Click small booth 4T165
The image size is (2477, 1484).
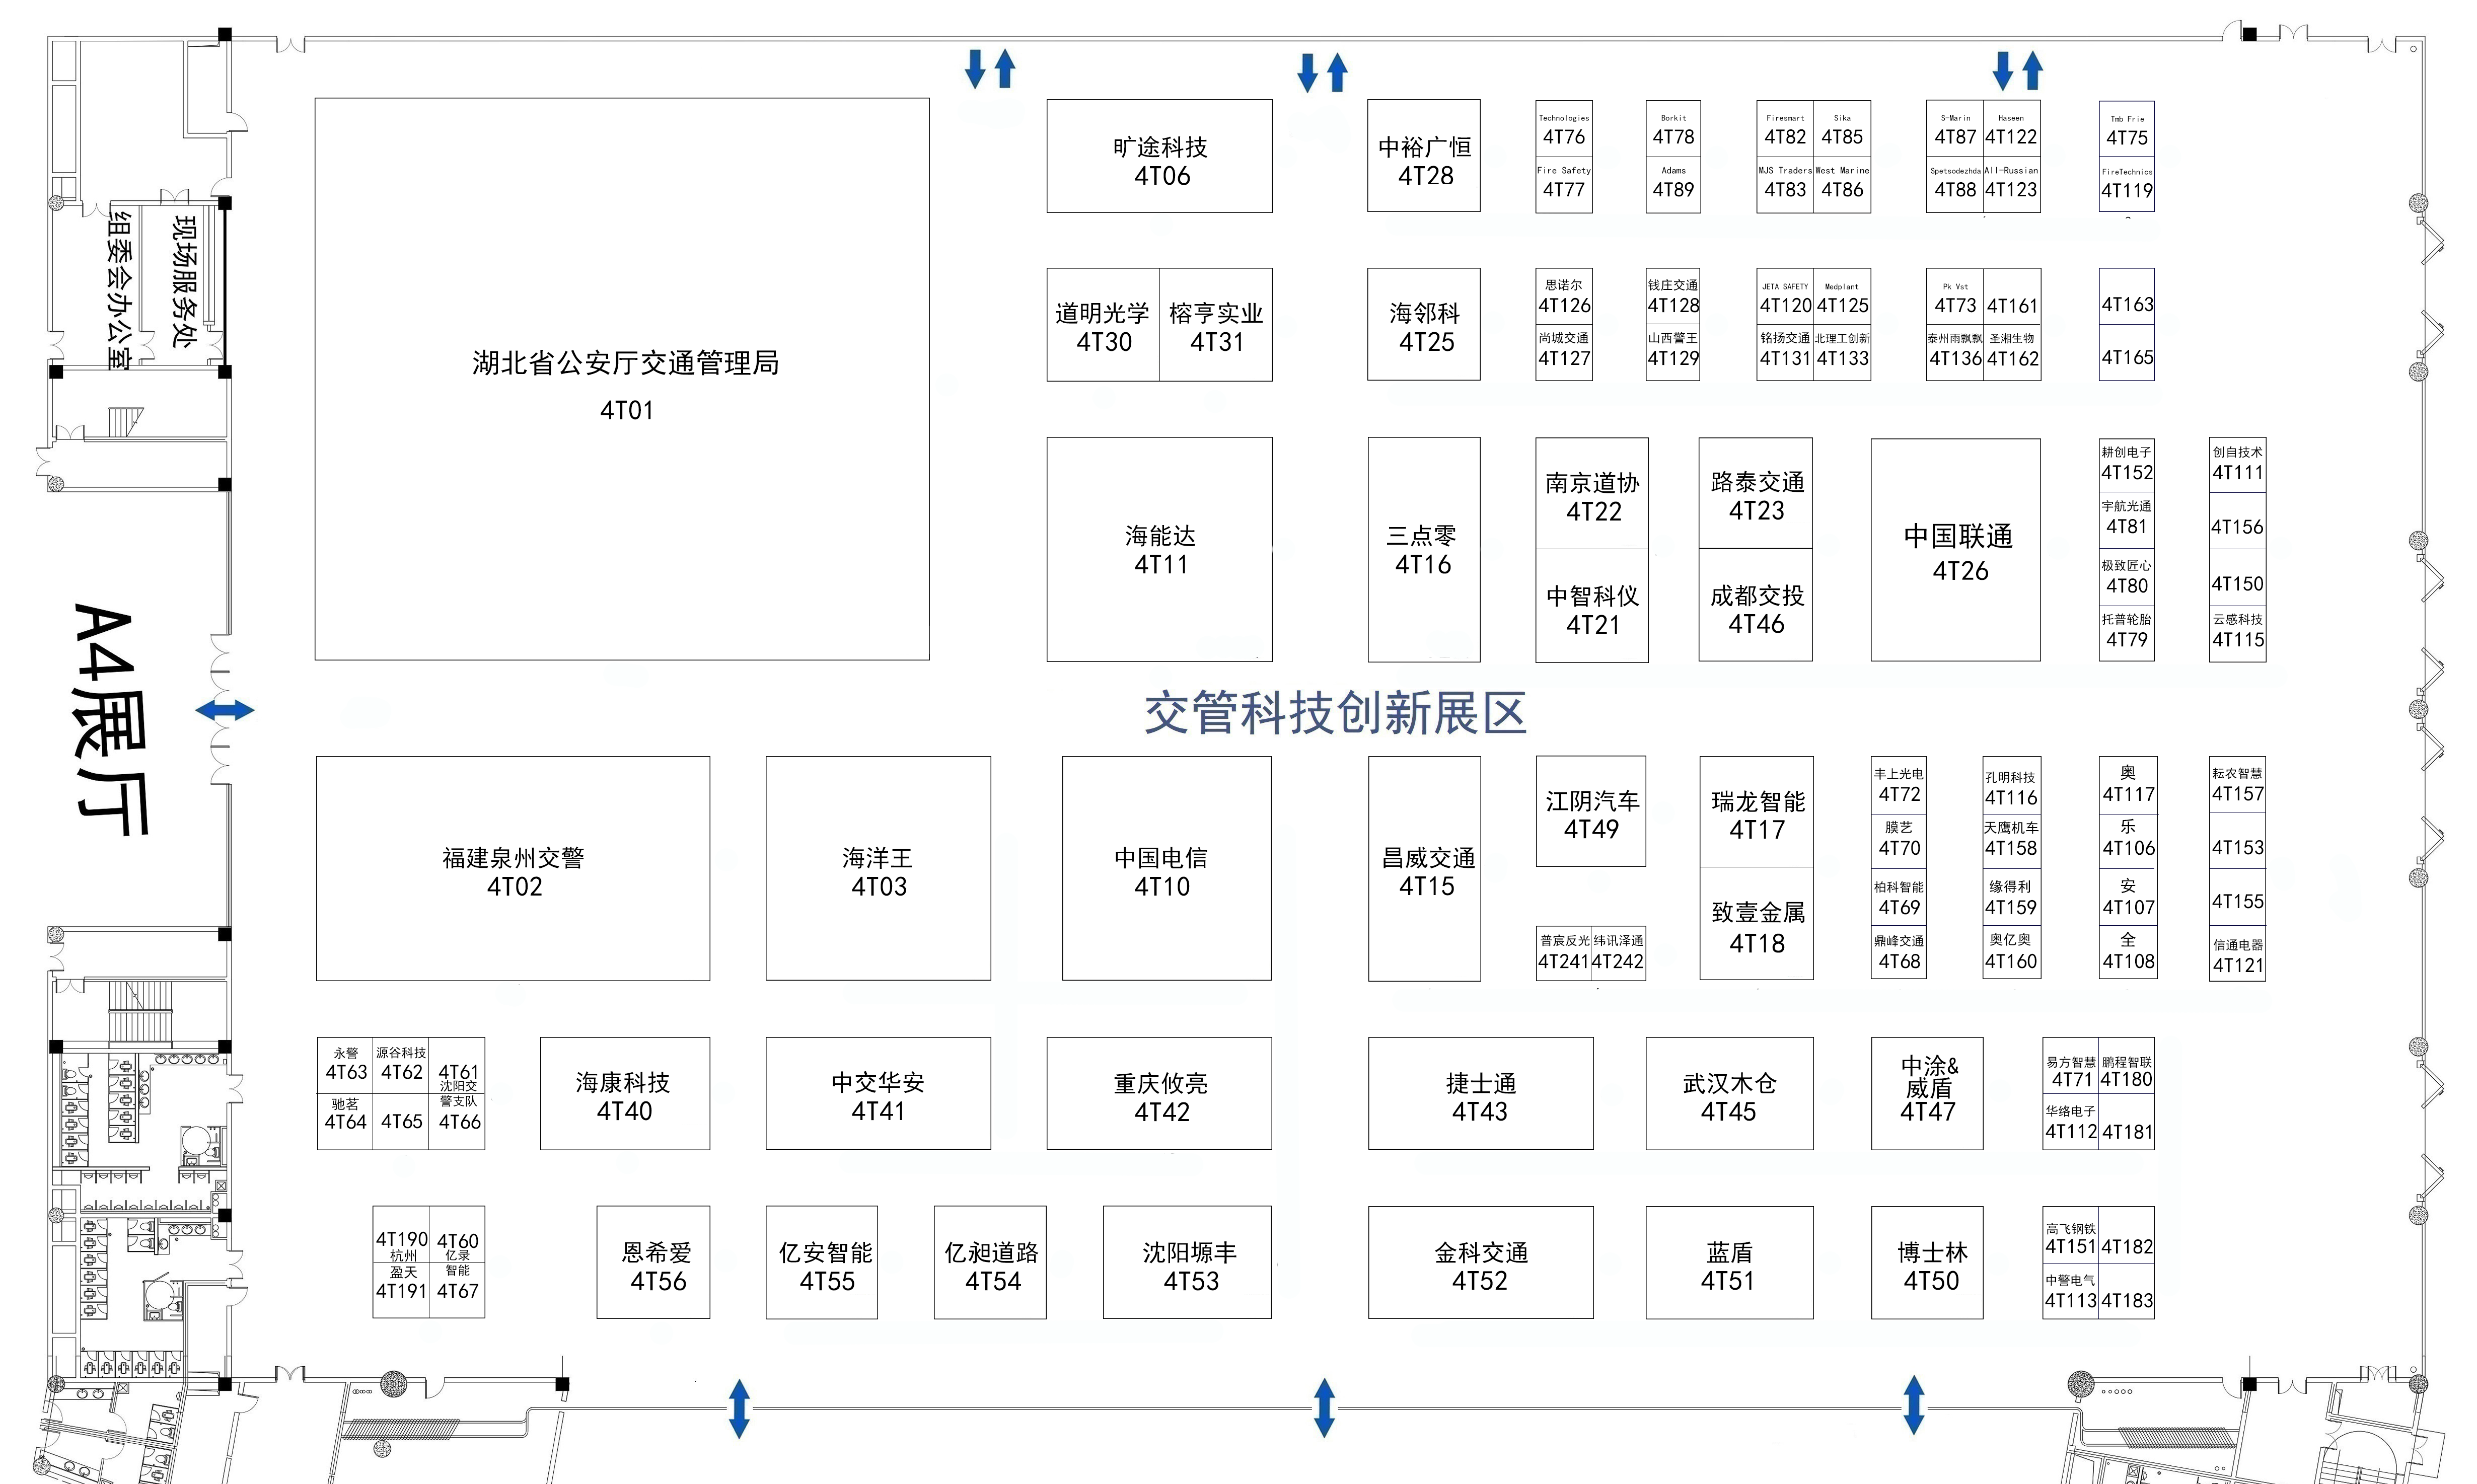2127,352
